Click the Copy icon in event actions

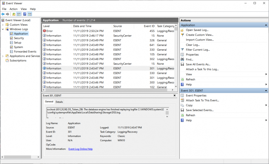coord(182,105)
